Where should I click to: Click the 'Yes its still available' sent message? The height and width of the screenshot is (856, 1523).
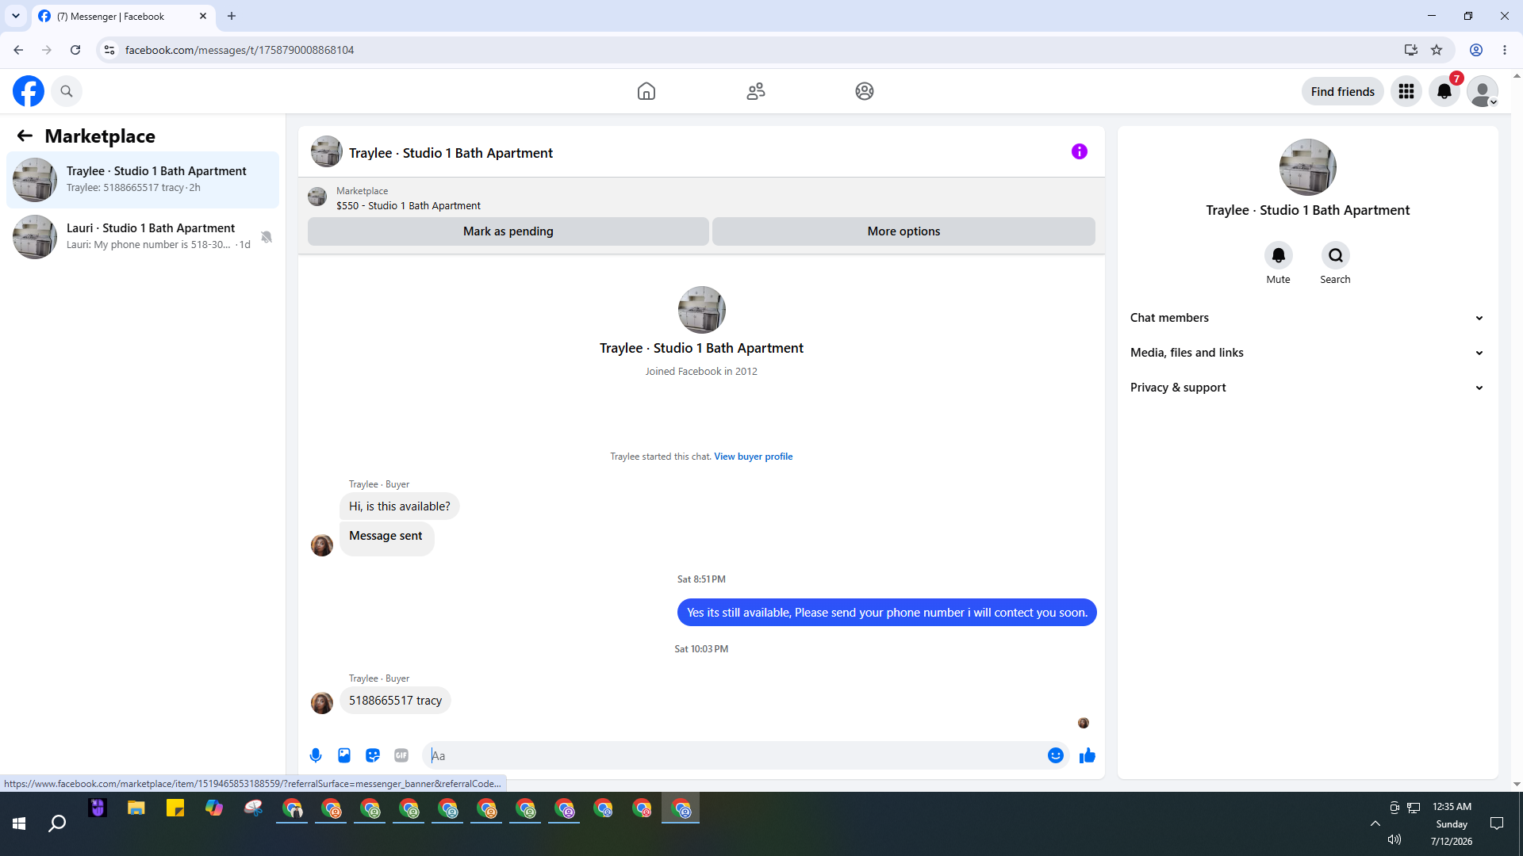click(887, 613)
